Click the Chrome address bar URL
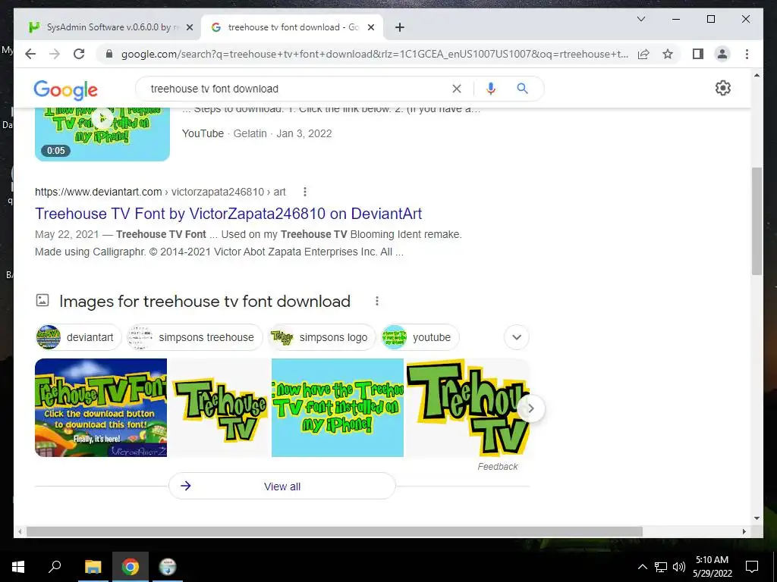The width and height of the screenshot is (777, 582). click(x=375, y=54)
